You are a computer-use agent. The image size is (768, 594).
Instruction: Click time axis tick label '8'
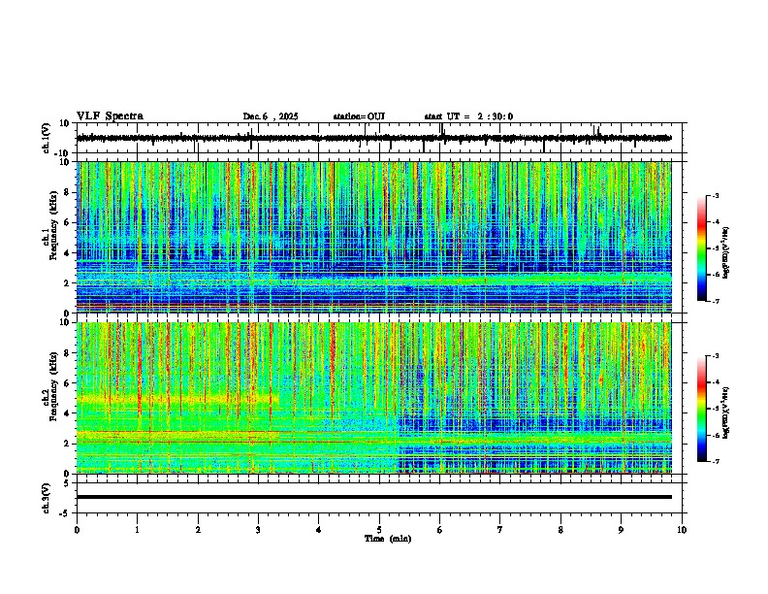tap(560, 530)
